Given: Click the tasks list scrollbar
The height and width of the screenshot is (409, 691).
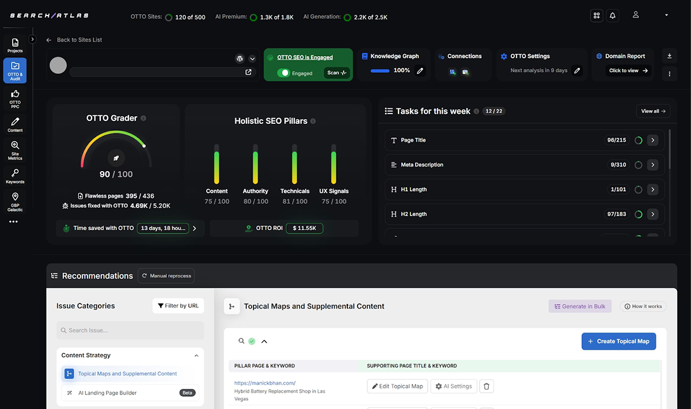Looking at the screenshot, I should tap(670, 149).
